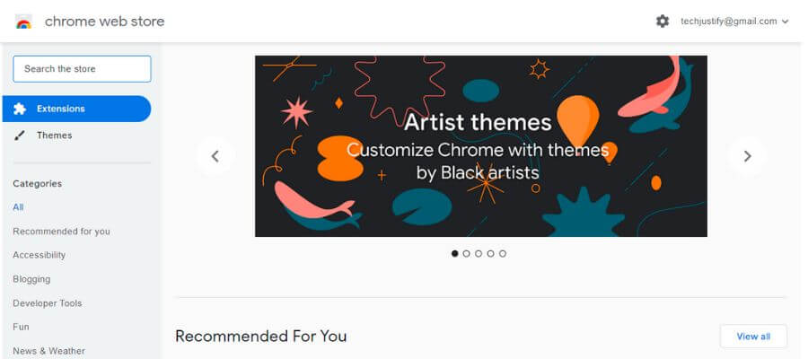This screenshot has height=359, width=808.
Task: Open the Artist themes banner
Action: pos(480,146)
